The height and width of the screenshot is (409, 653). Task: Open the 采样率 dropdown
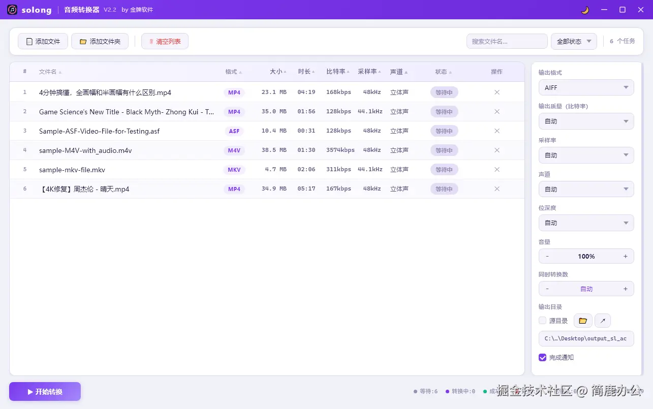(x=586, y=155)
